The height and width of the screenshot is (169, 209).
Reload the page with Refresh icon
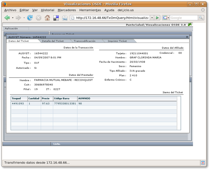pyautogui.click(x=30, y=18)
